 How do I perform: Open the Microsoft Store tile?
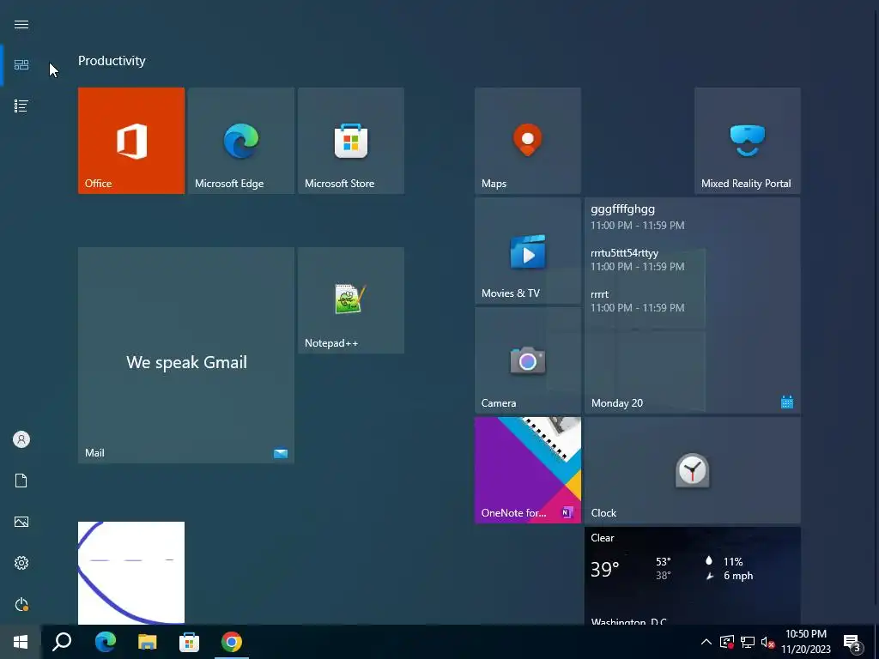click(x=351, y=141)
